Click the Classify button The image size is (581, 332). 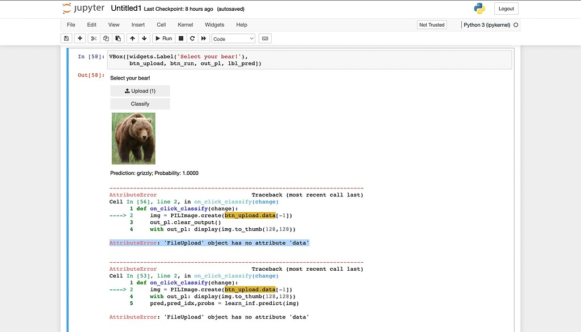click(x=140, y=103)
